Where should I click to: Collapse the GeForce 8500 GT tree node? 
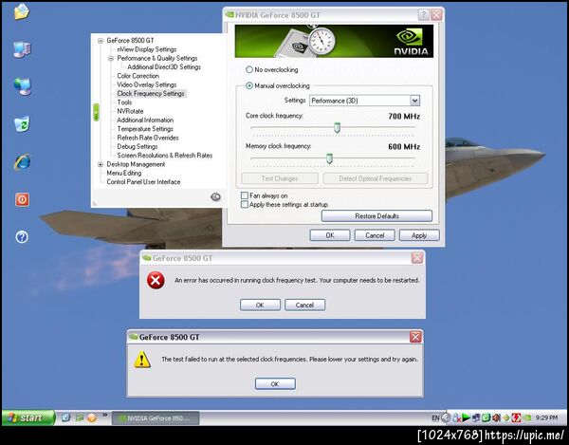click(101, 41)
